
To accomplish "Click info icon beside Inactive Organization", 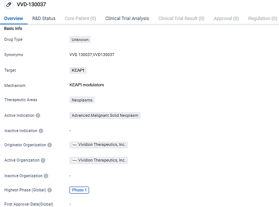I will pos(46,176).
